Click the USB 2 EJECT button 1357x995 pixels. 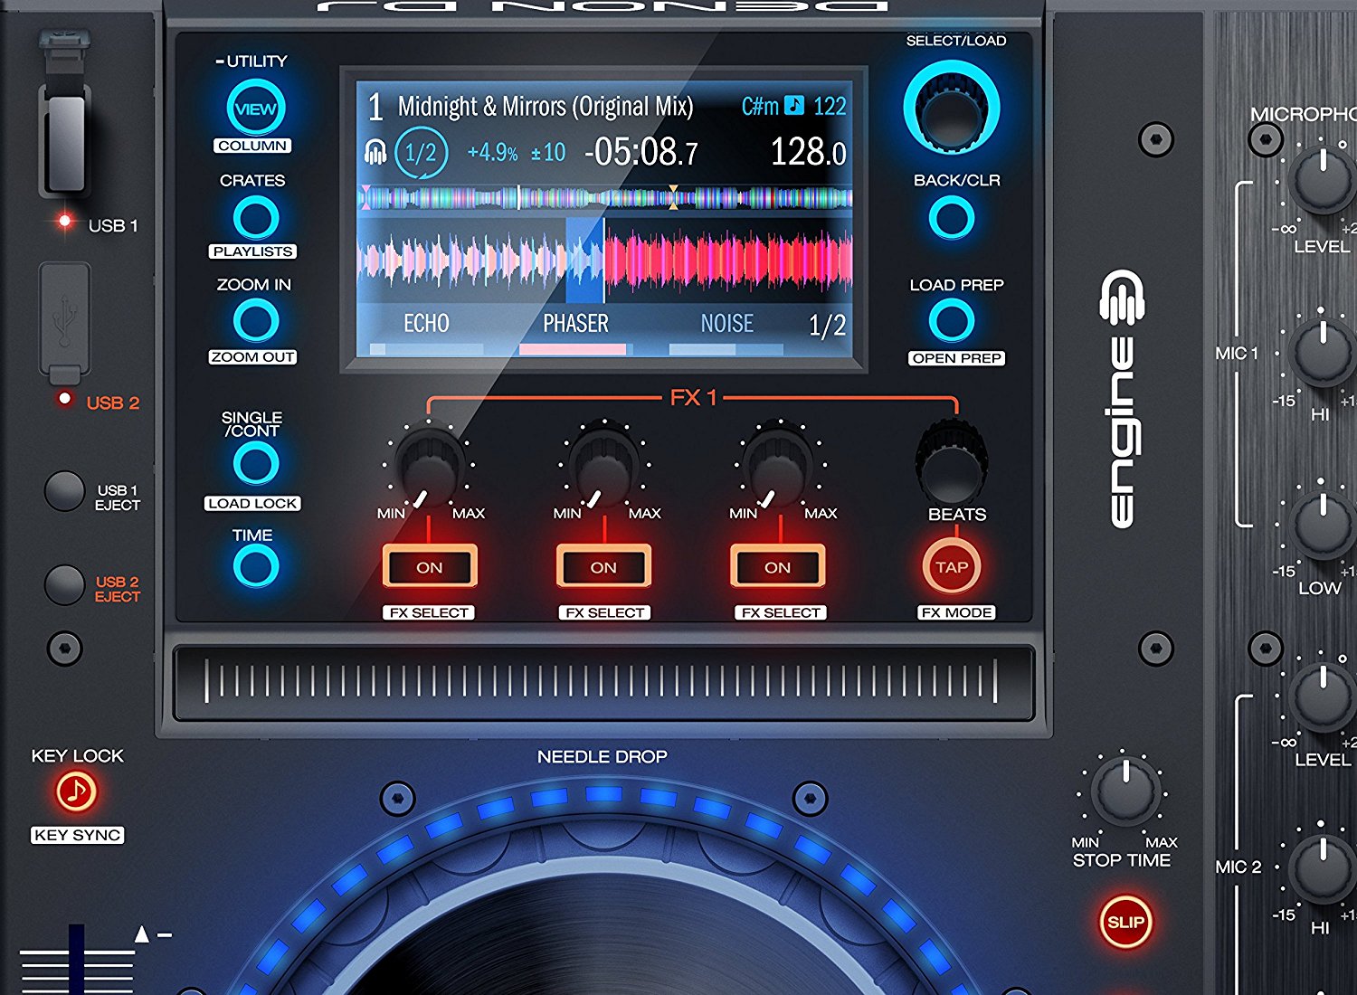click(x=64, y=584)
